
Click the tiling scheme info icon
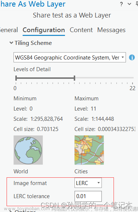pyautogui.click(x=132, y=57)
